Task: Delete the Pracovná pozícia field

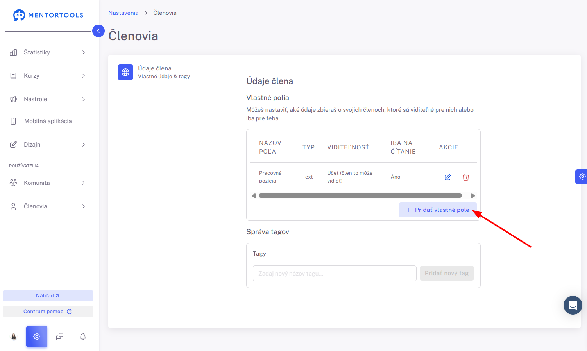Action: pyautogui.click(x=466, y=177)
